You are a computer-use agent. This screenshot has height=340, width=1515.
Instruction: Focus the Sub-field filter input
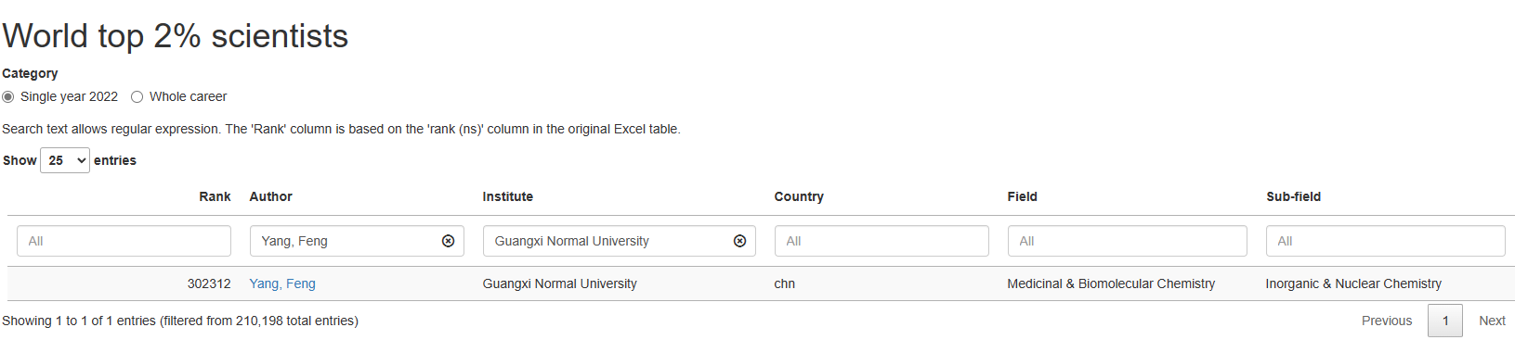point(1385,241)
